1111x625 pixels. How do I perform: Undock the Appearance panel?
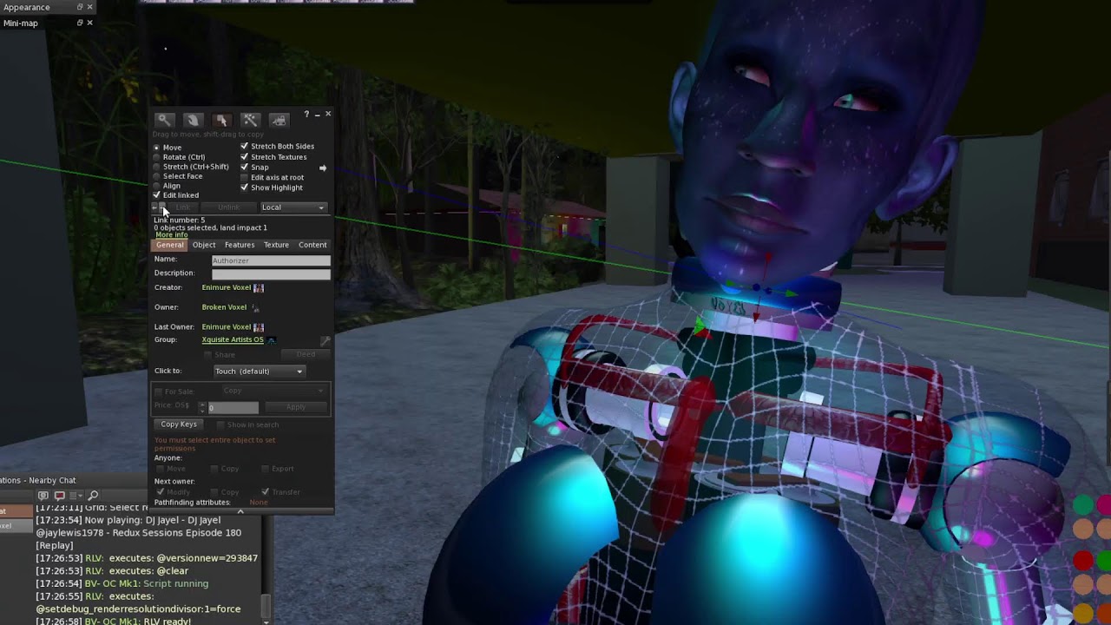tap(79, 7)
